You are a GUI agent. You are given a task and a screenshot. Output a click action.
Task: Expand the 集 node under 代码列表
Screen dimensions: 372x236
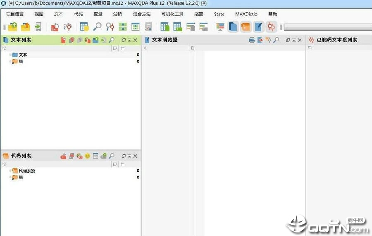[x=10, y=177]
